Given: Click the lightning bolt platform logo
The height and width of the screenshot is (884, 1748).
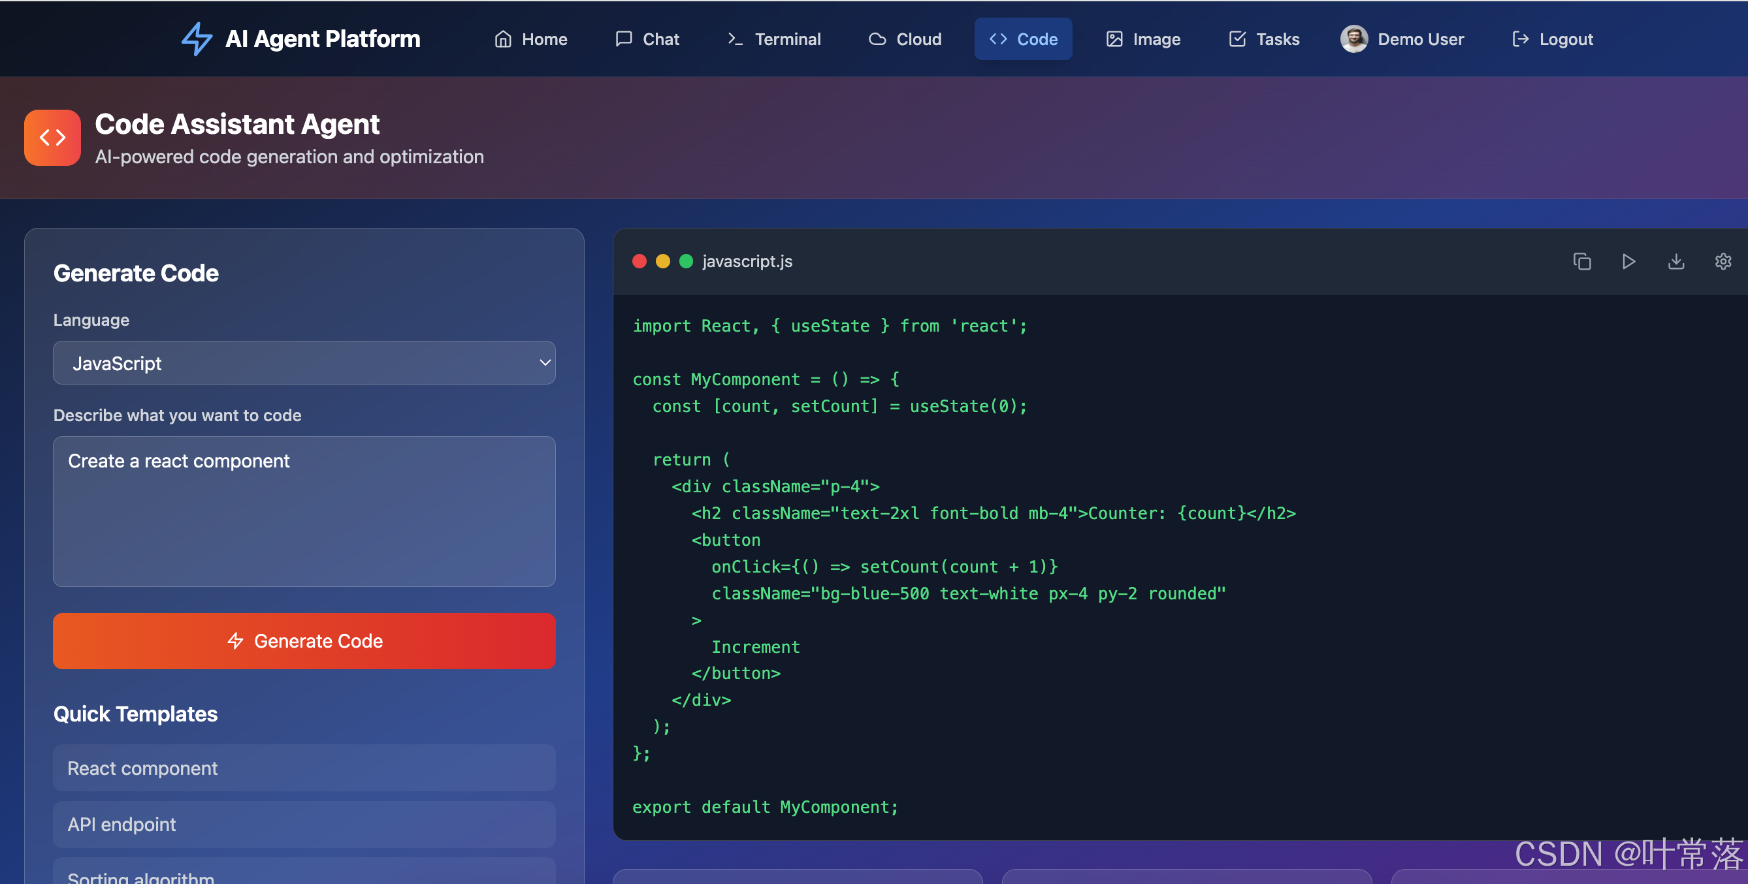Looking at the screenshot, I should [197, 39].
